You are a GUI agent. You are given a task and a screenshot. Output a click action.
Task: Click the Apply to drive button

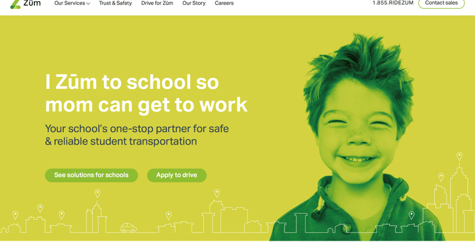point(177,175)
